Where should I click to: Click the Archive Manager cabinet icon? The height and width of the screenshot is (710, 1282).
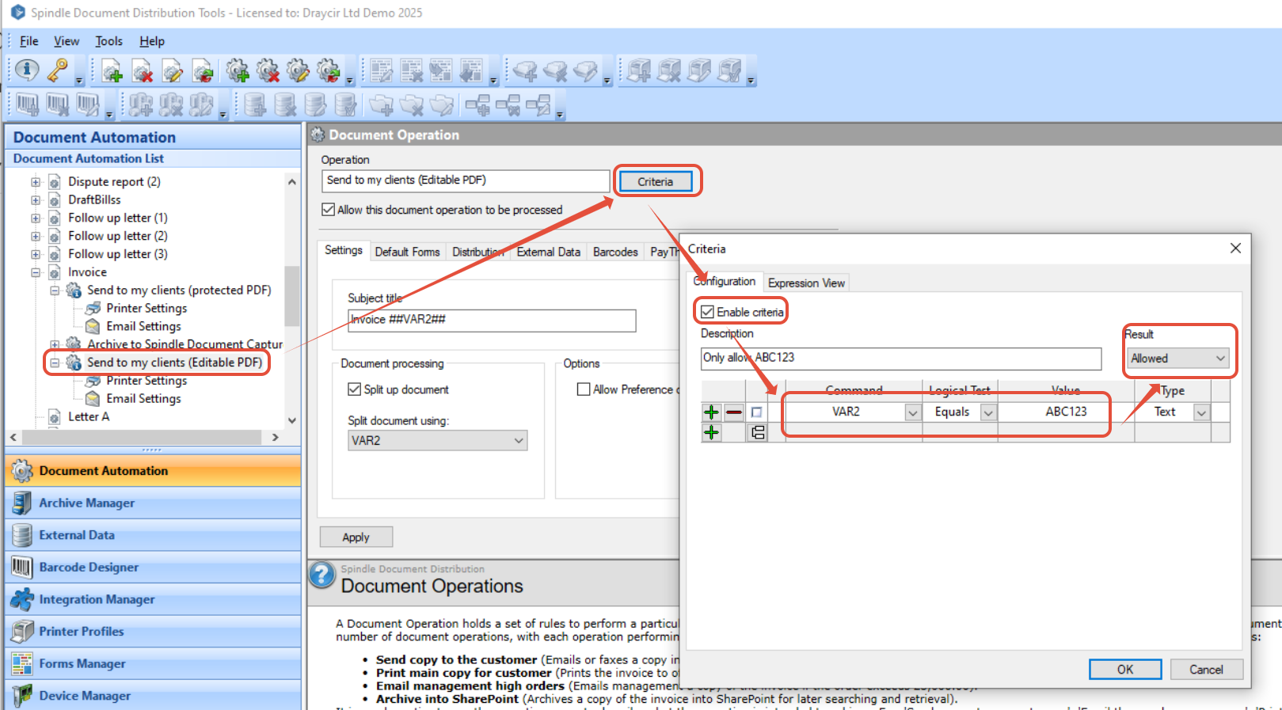(x=22, y=503)
